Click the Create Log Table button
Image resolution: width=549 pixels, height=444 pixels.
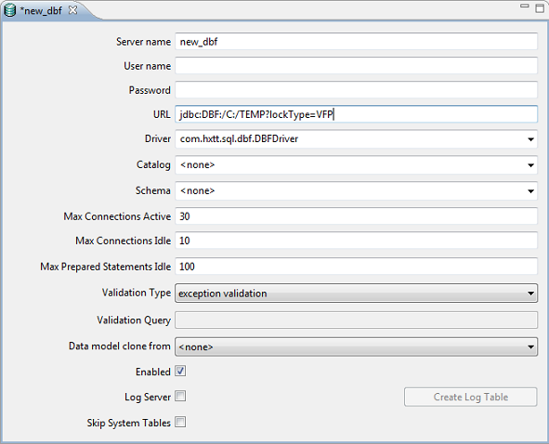coord(471,397)
